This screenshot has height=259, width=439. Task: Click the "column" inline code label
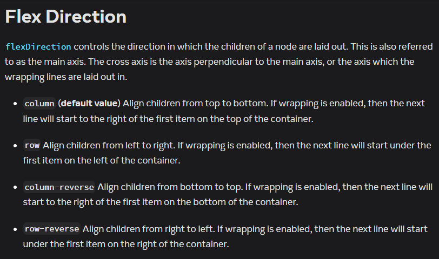click(x=39, y=103)
